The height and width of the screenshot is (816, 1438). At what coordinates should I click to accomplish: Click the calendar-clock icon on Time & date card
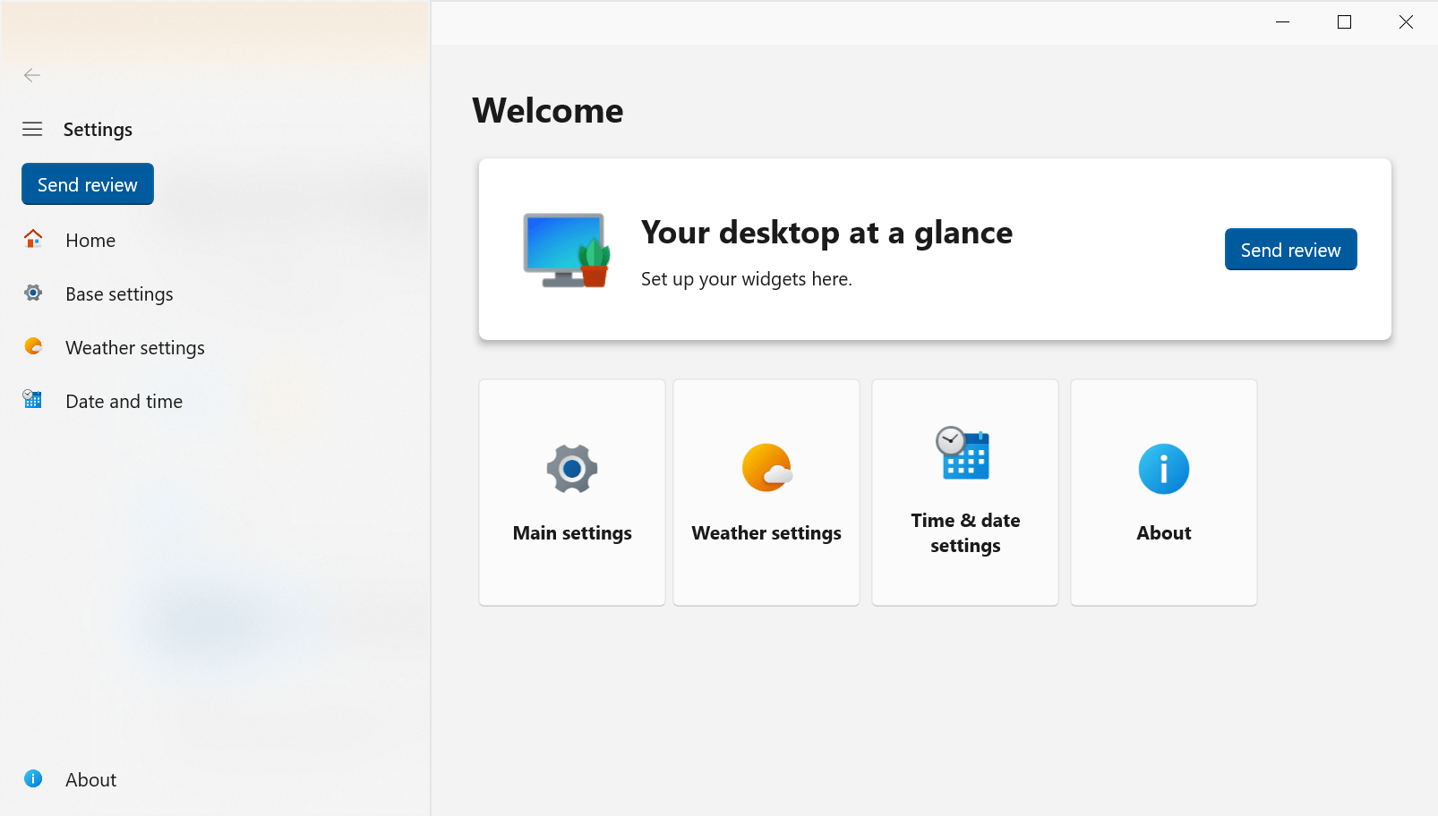tap(964, 455)
